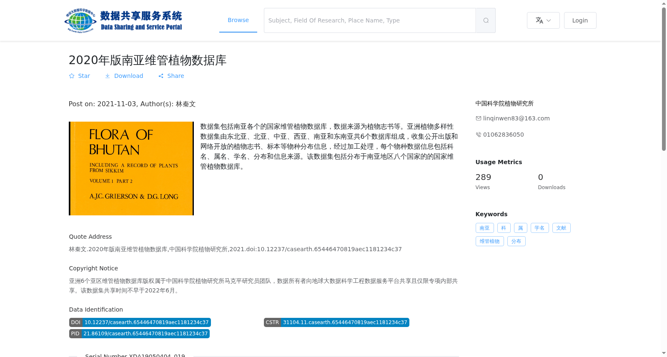This screenshot has height=357, width=667.
Task: Click the page vertical scrollbar thumb
Action: point(664,79)
